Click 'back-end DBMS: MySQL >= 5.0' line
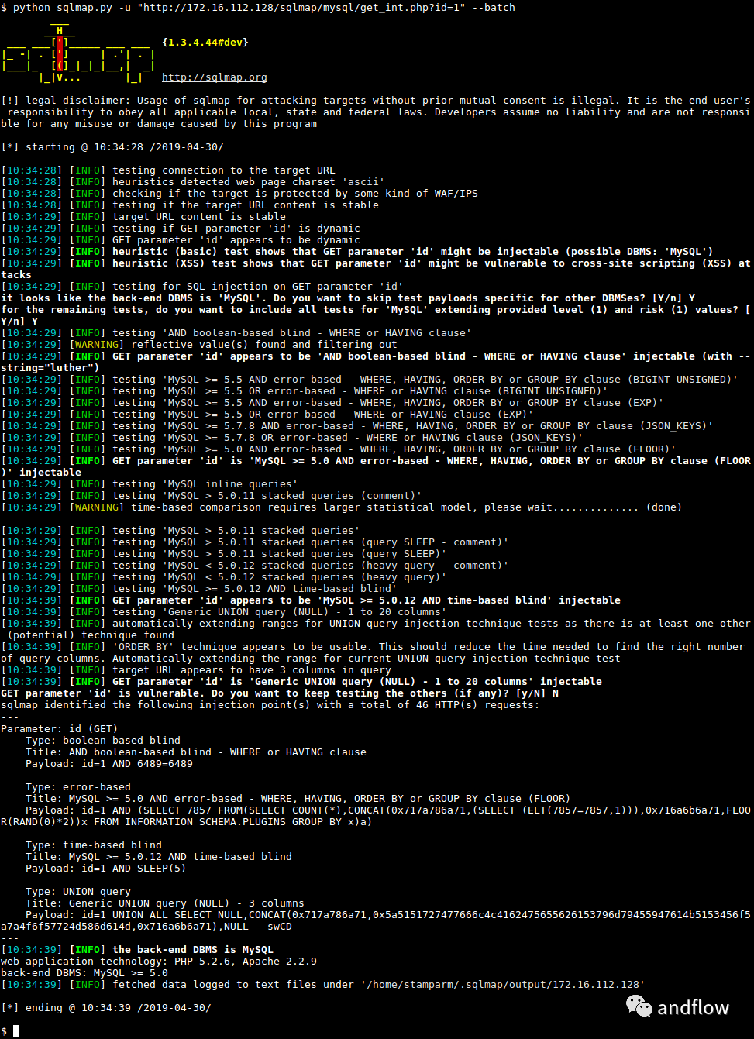The width and height of the screenshot is (754, 1039). (84, 973)
